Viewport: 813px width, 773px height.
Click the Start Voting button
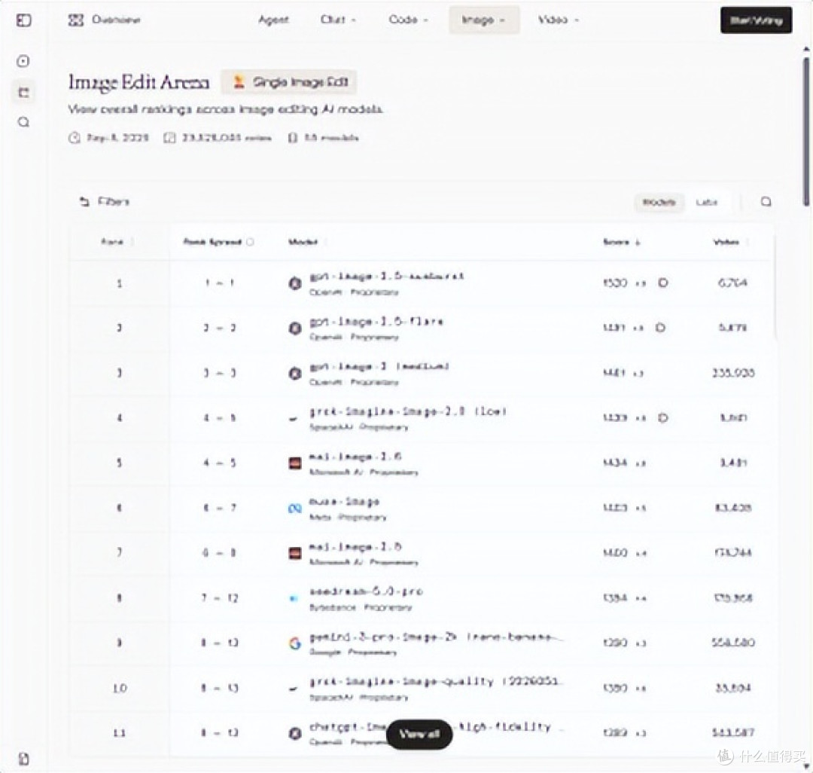click(x=756, y=20)
